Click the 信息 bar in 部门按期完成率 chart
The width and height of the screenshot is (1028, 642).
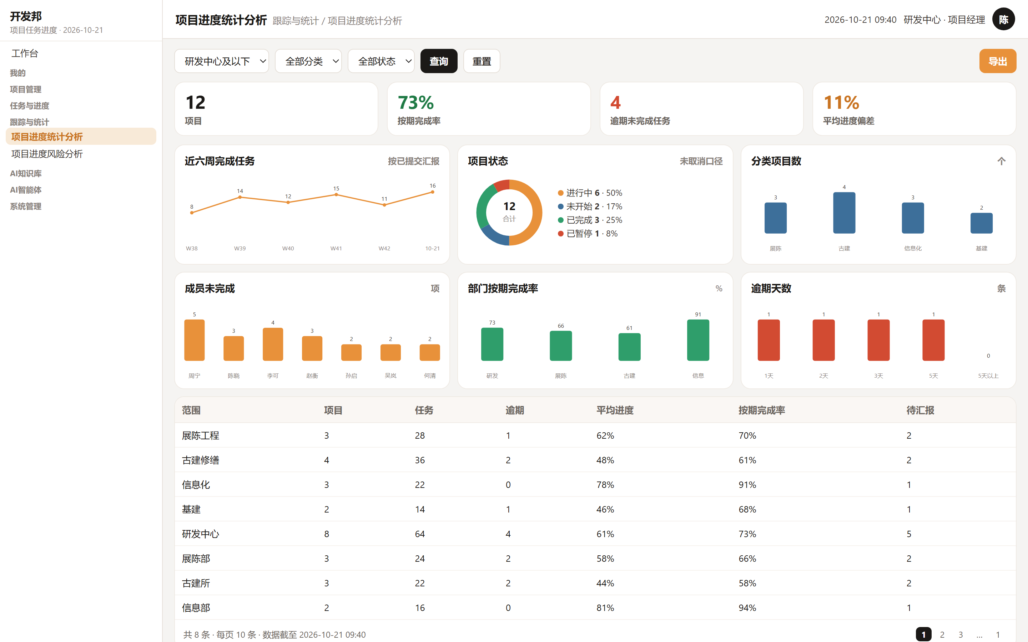[x=698, y=340]
